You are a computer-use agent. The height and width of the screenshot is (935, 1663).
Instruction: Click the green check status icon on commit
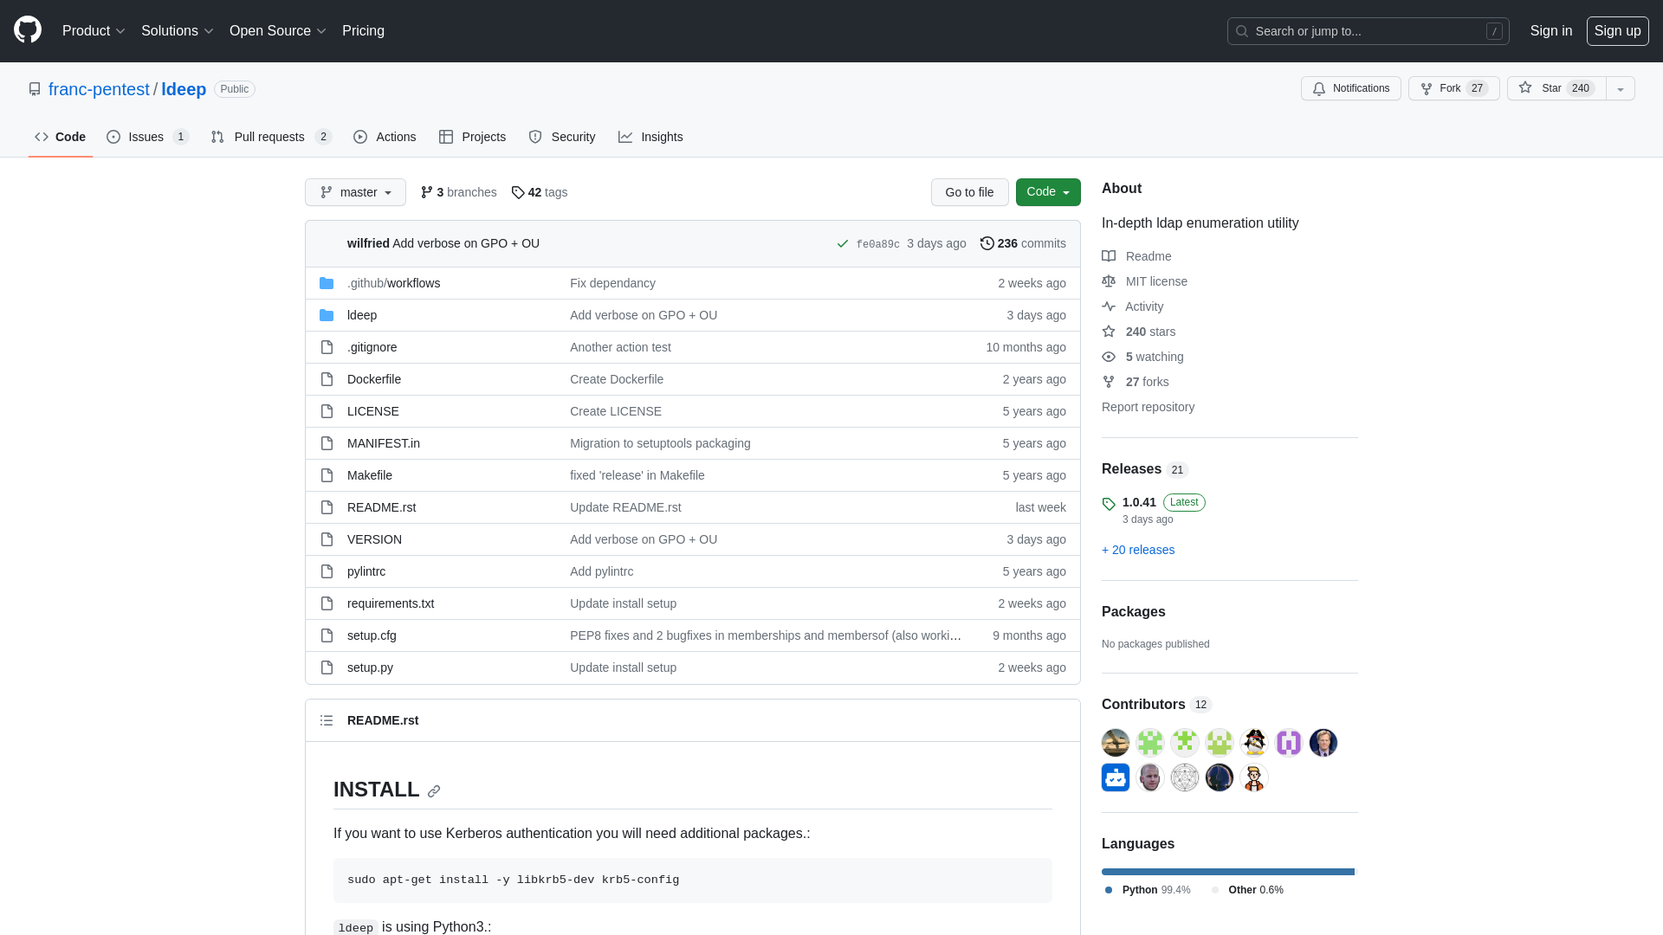[x=842, y=244]
